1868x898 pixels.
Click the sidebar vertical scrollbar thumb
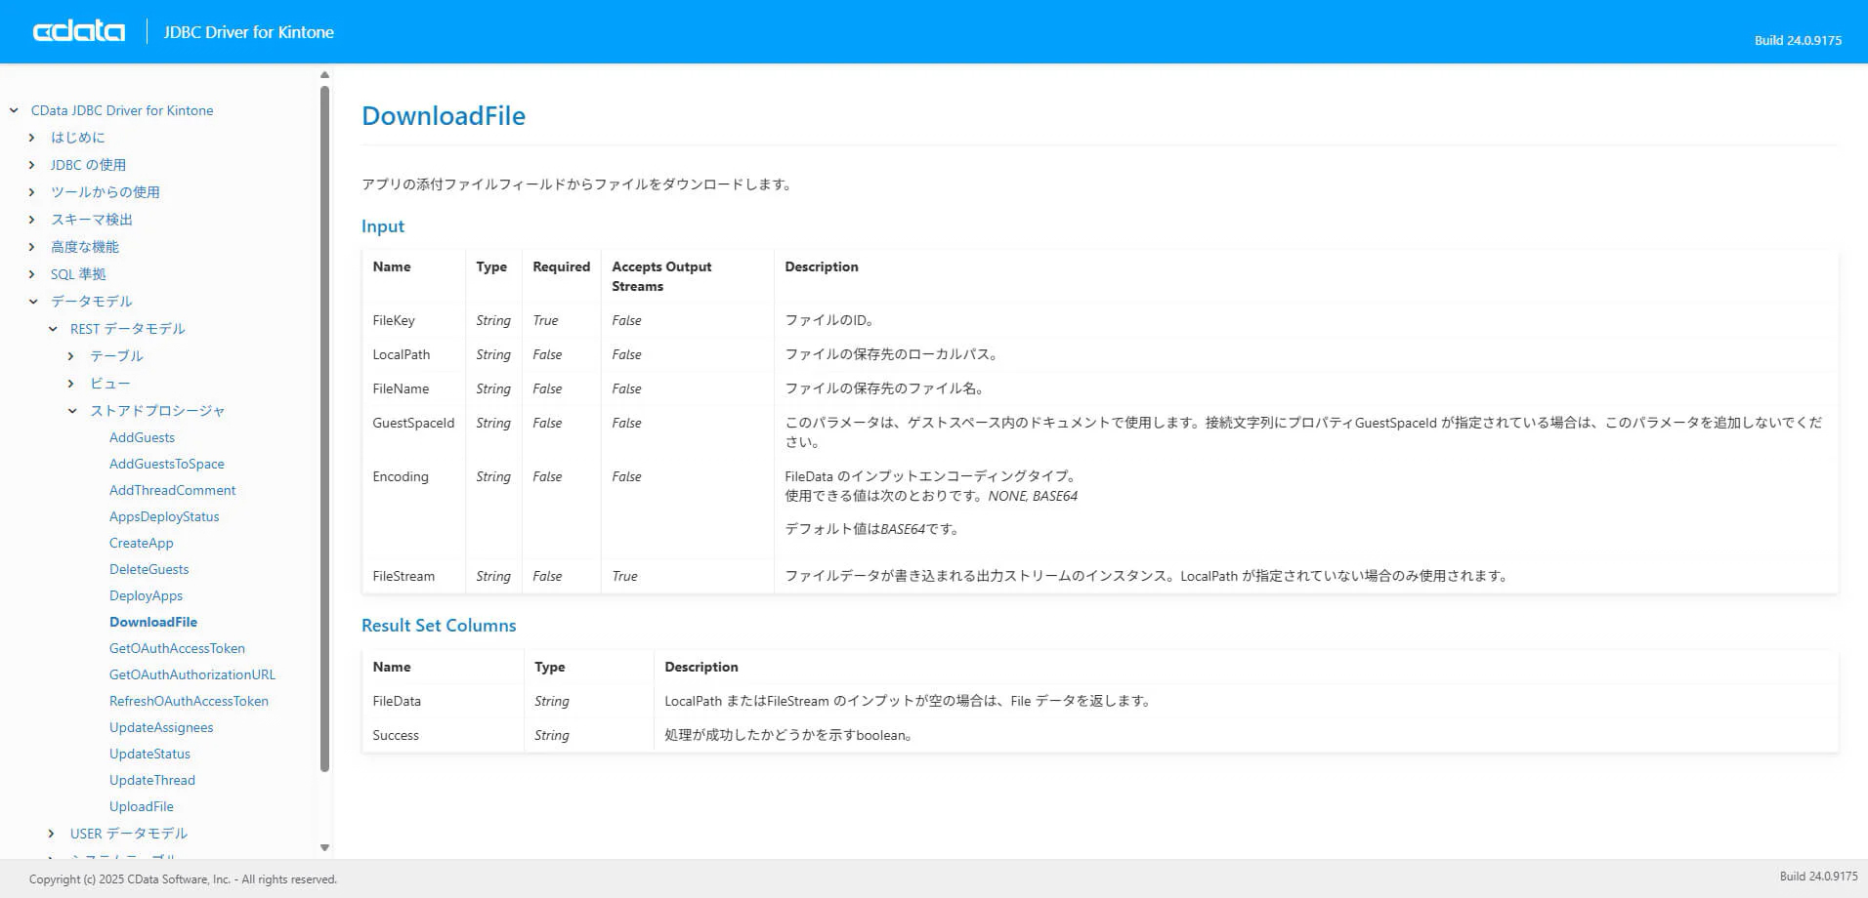[x=325, y=429]
